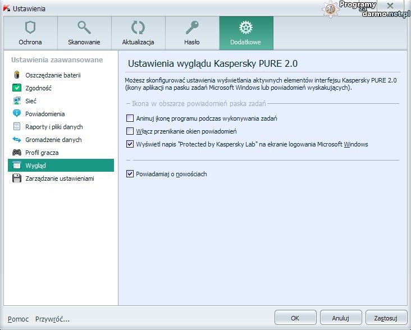Click the Aktualizacja refresh arrows icon
Image resolution: width=411 pixels, height=330 pixels.
[x=138, y=27]
